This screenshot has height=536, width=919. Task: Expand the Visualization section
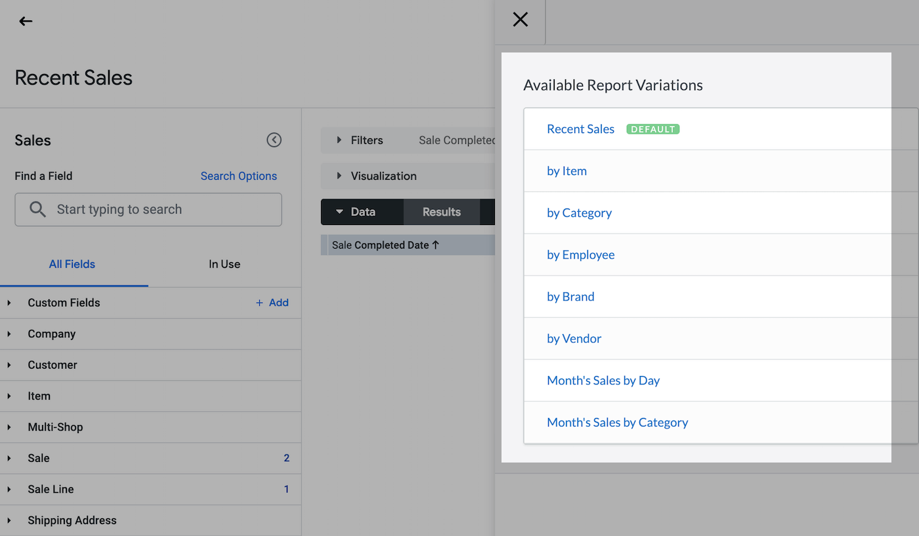coord(338,176)
